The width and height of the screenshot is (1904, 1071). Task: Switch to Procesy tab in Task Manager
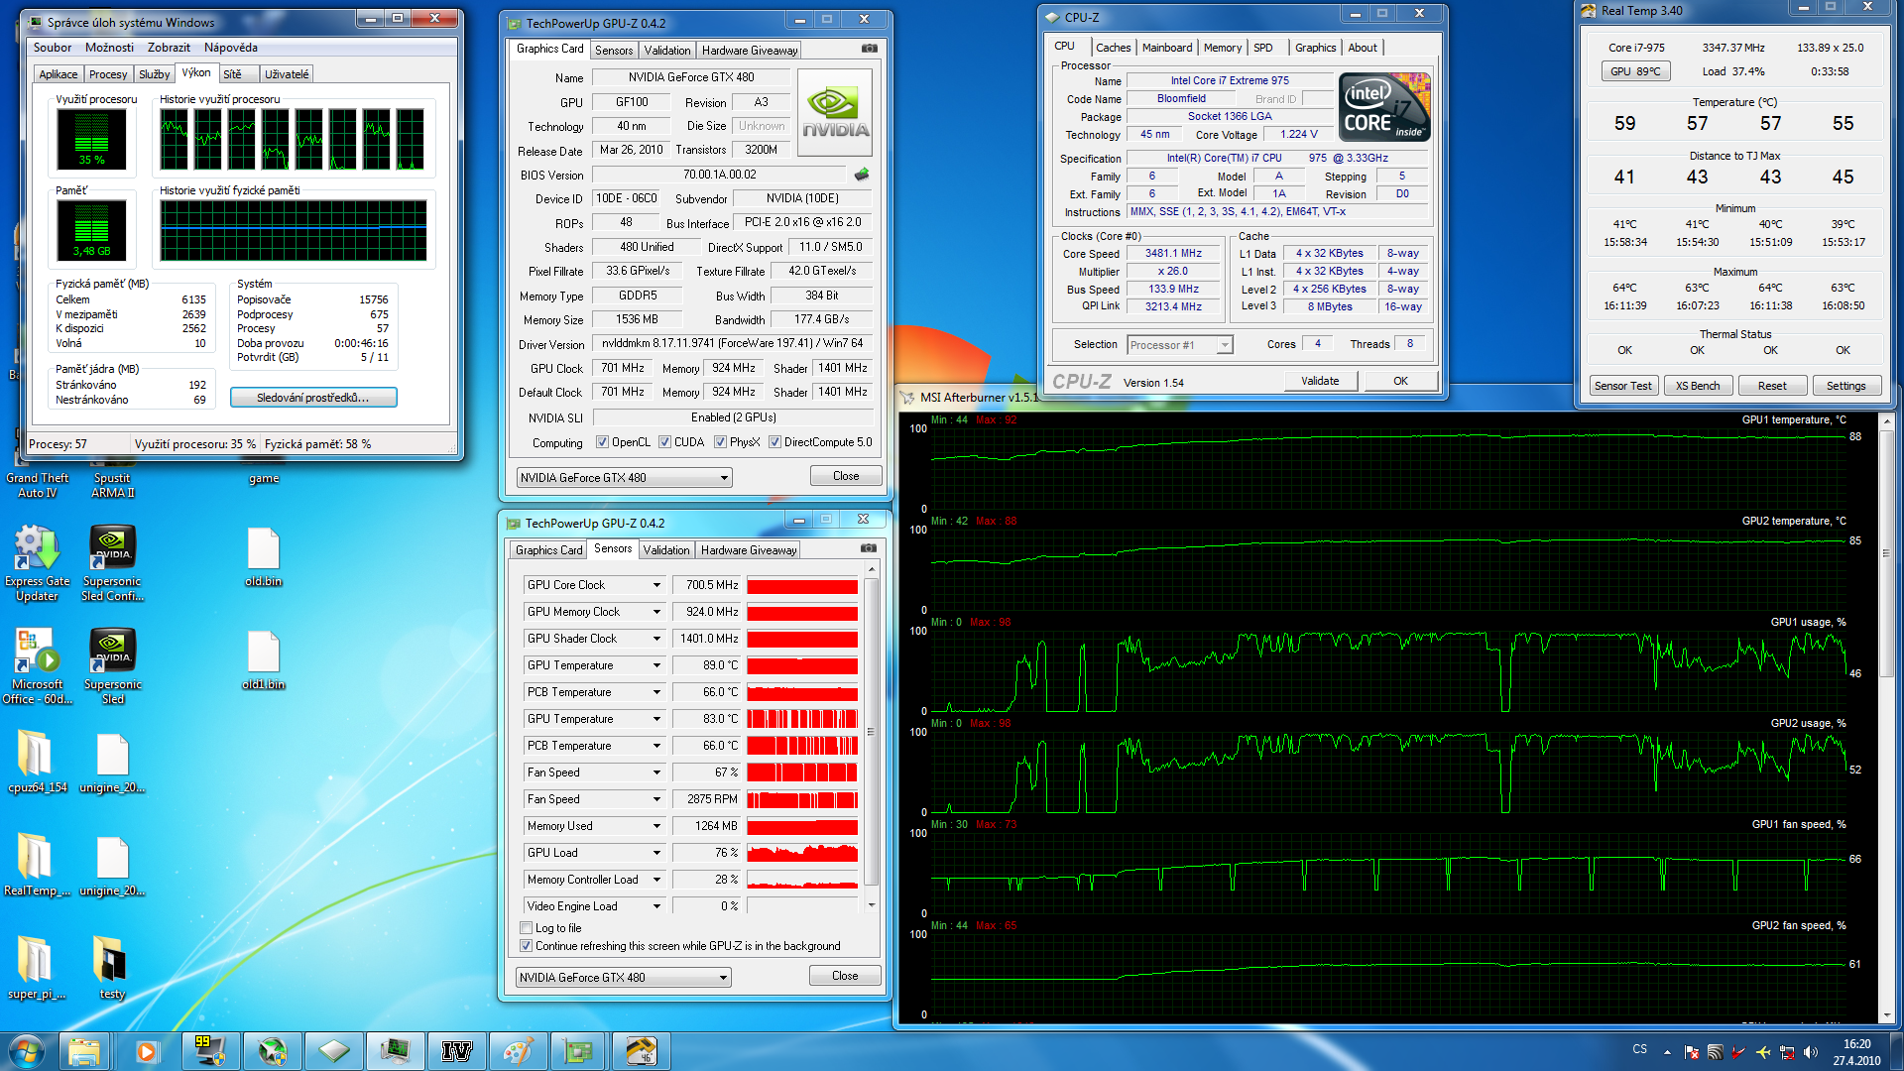click(x=108, y=74)
